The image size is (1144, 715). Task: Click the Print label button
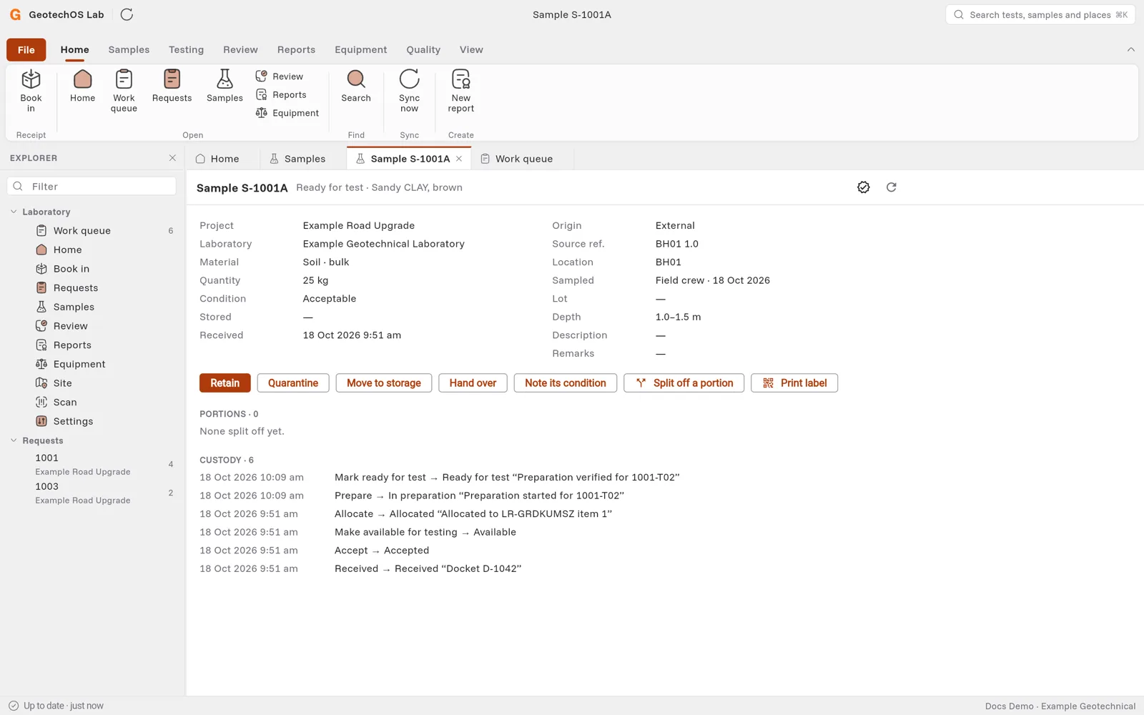click(x=794, y=383)
